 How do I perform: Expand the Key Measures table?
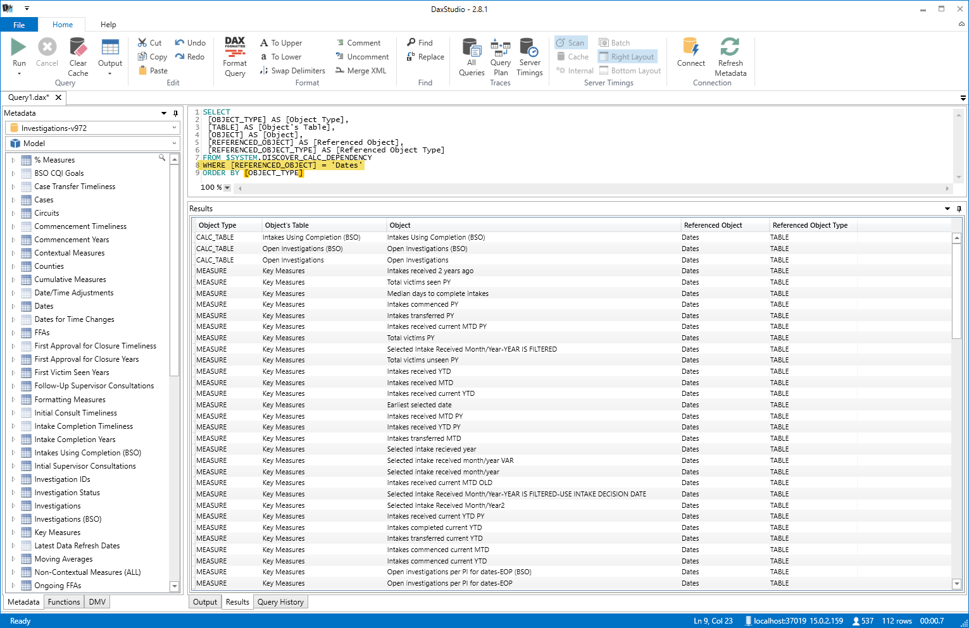pos(13,532)
